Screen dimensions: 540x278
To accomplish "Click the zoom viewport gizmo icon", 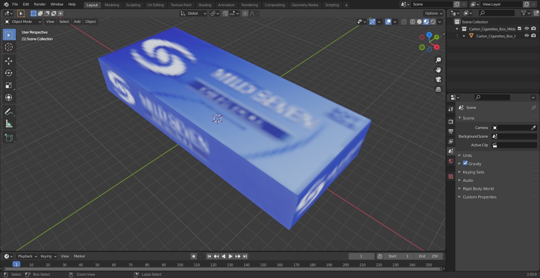I will (438, 60).
